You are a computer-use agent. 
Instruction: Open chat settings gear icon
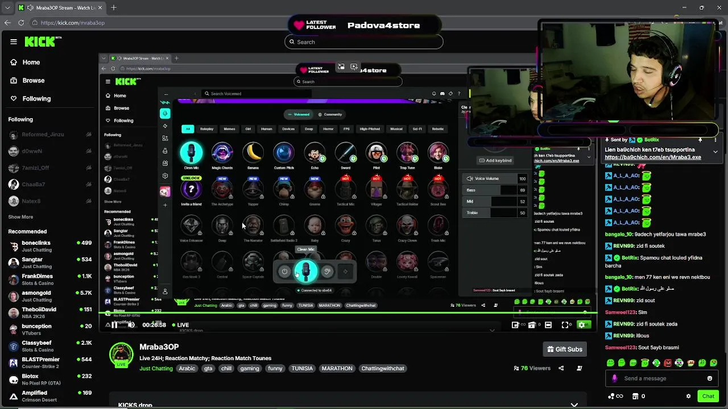pos(688,397)
